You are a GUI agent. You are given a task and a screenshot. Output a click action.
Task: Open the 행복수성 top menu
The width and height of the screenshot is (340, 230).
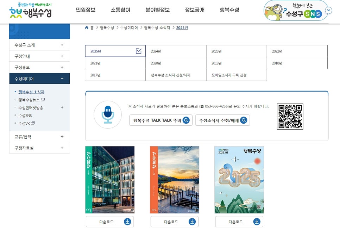coord(229,10)
